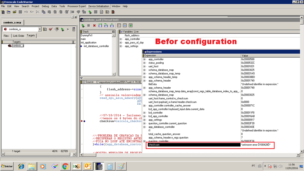Select the comboio_a.mcp project tab
The height and width of the screenshot is (171, 304).
click(12, 23)
